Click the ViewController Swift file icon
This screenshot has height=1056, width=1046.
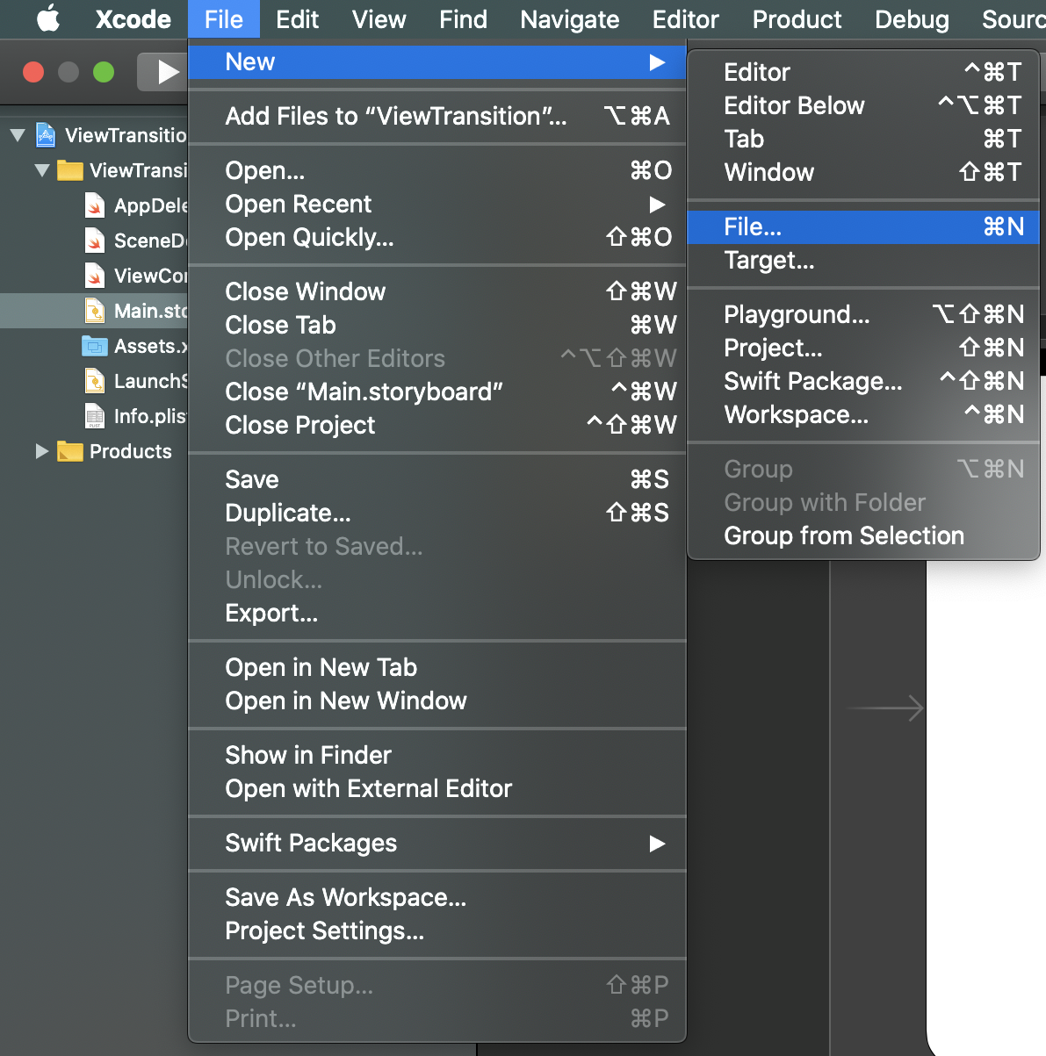pyautogui.click(x=95, y=276)
